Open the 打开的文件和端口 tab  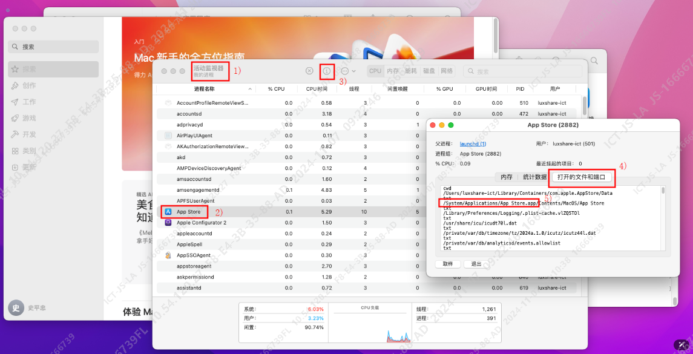pyautogui.click(x=583, y=177)
